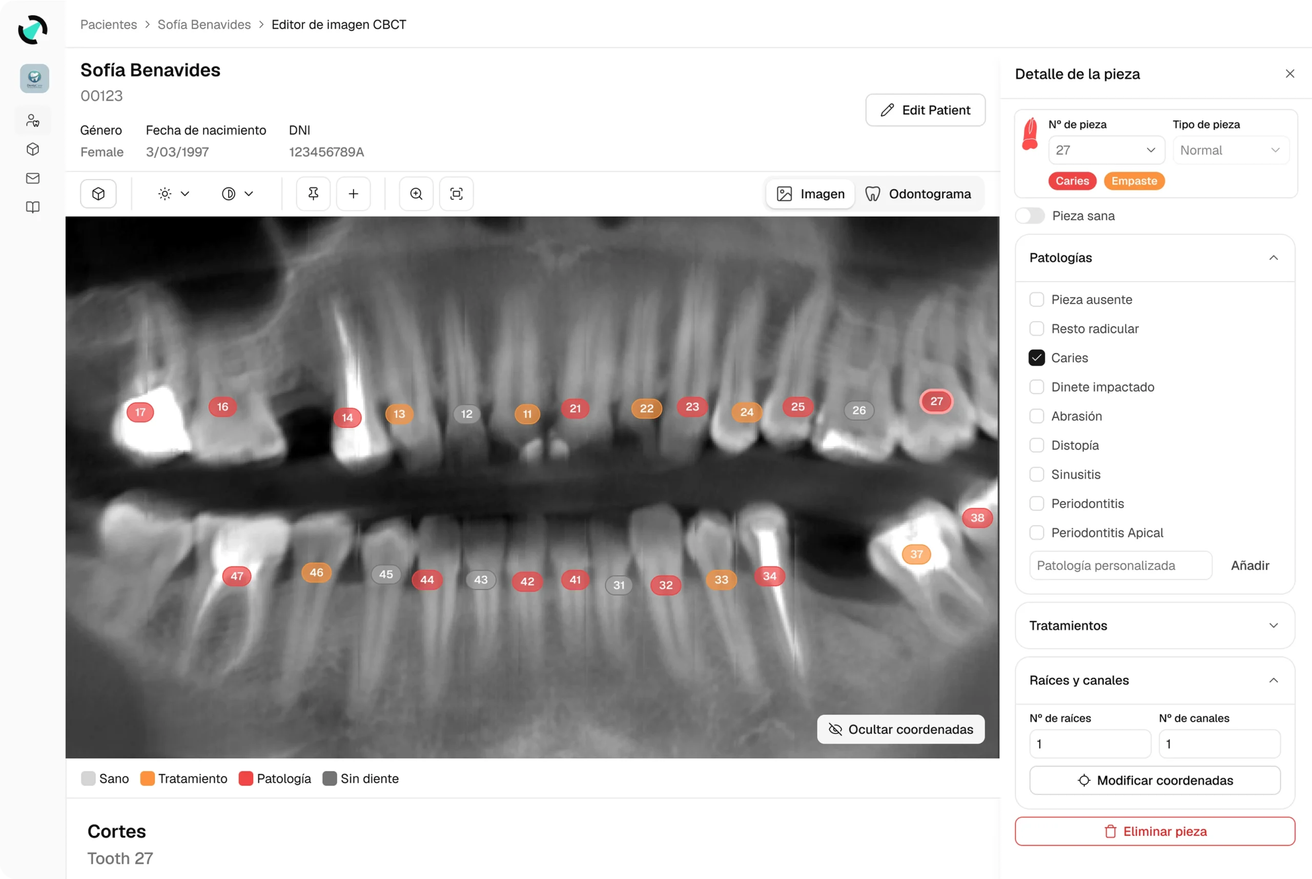Open the documentation book icon in sidebar
Viewport: 1312px width, 879px height.
(x=32, y=207)
